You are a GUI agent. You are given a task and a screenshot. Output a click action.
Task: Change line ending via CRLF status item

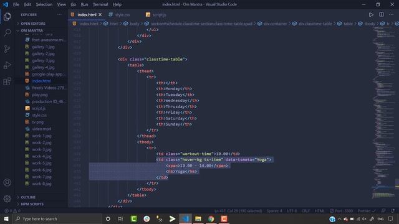coord(305,211)
